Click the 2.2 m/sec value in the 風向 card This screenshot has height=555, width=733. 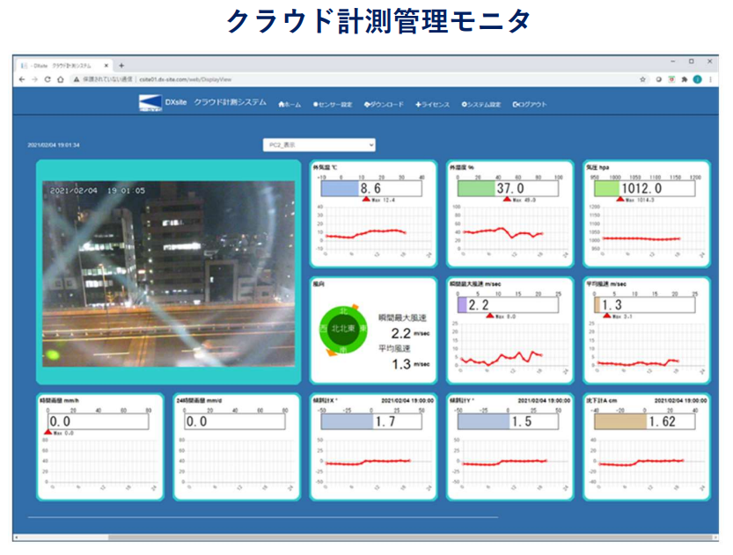(x=410, y=333)
